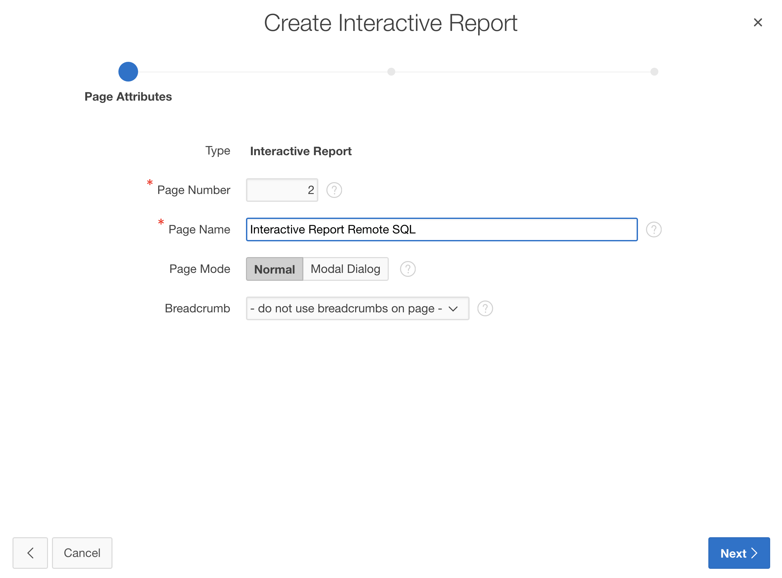Go back using the left chevron button

pos(30,552)
